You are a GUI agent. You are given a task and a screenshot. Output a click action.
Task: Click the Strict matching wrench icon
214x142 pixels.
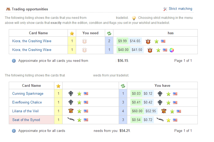[165, 9]
